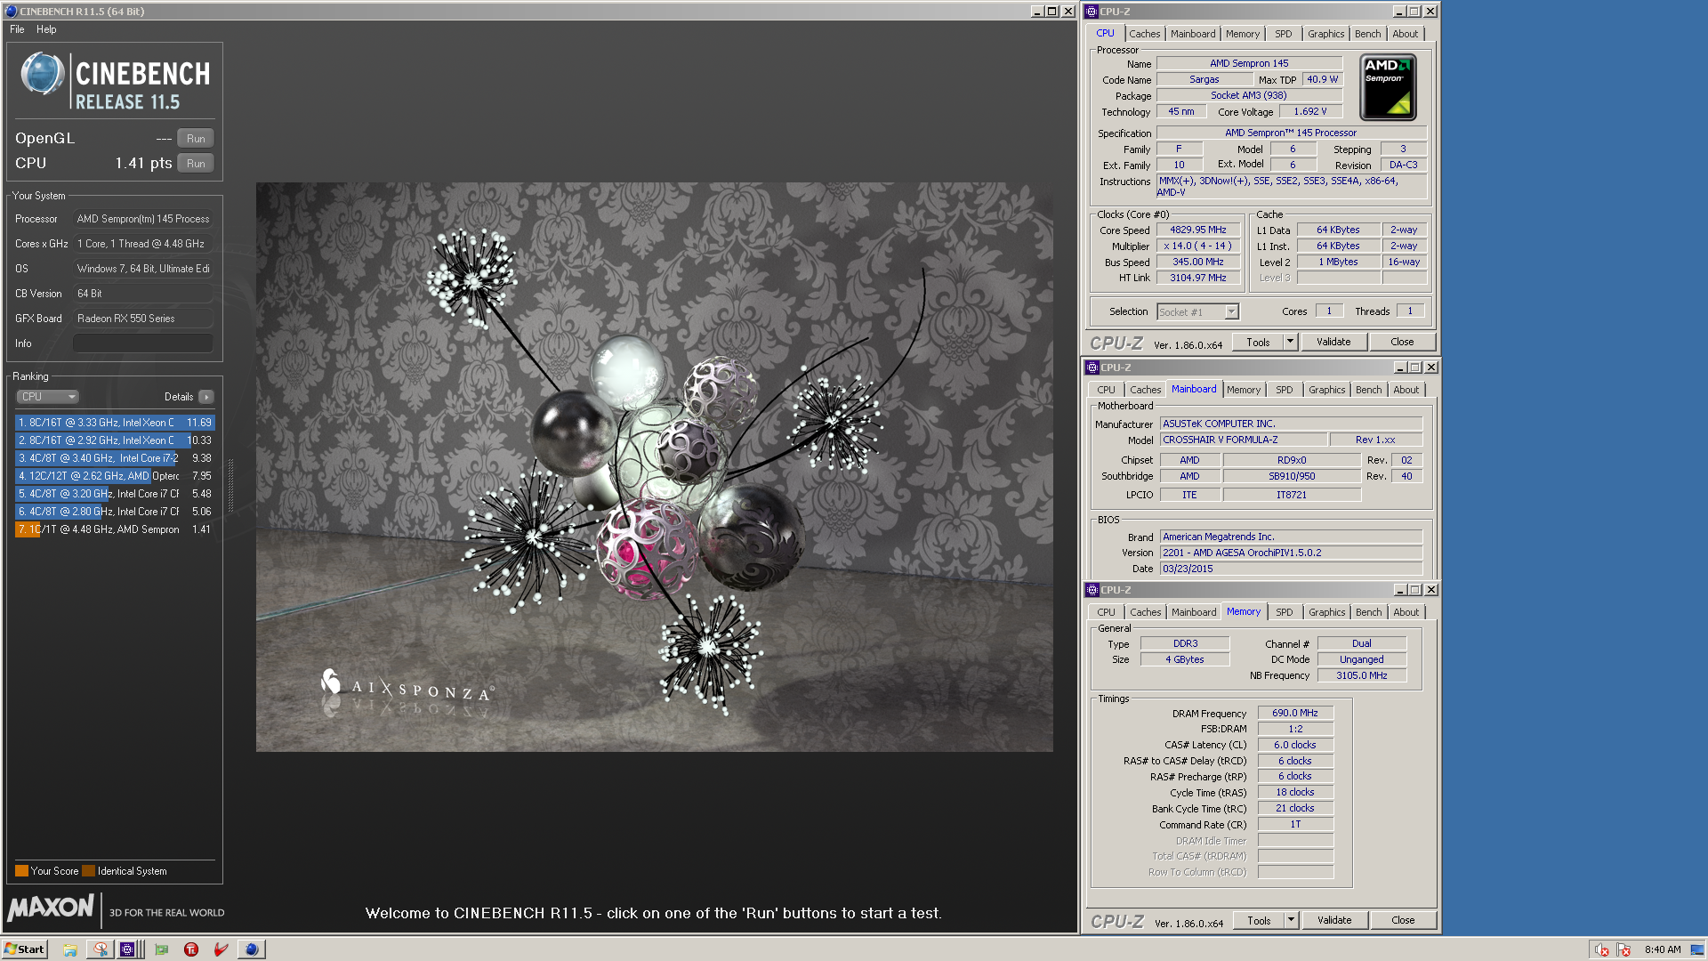Select ranking row 4 AMD Opteron 2.62 GHz
Screen dimensions: 1708x961
coord(115,476)
